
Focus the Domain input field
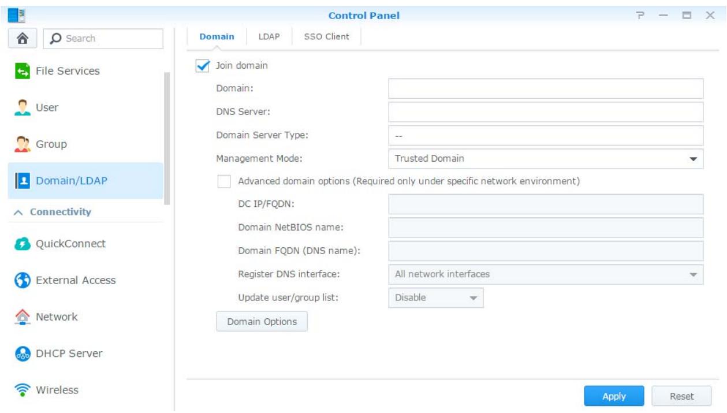546,89
